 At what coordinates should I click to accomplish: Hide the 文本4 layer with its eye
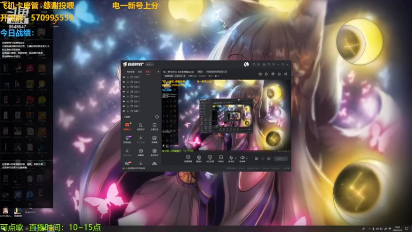coord(124,92)
